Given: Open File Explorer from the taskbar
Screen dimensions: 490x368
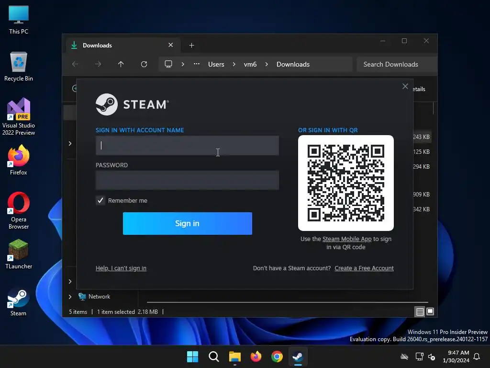Looking at the screenshot, I should (x=234, y=356).
